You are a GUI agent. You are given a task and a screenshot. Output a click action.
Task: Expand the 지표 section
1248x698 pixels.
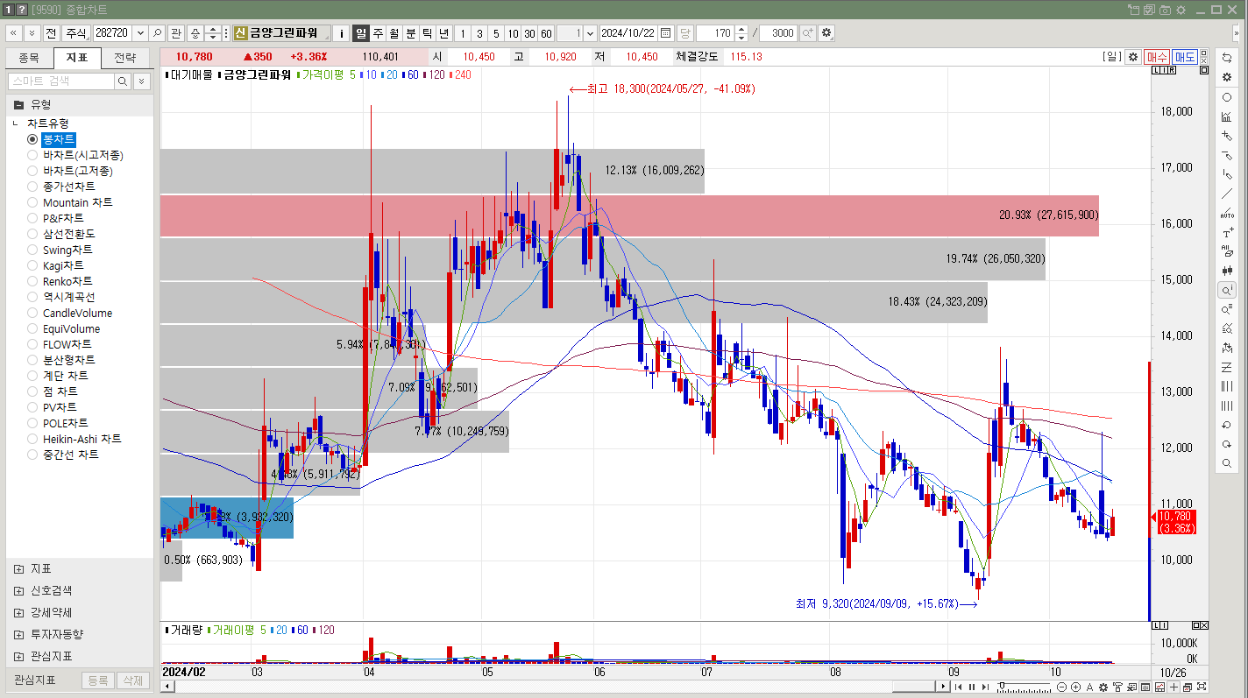pos(18,569)
